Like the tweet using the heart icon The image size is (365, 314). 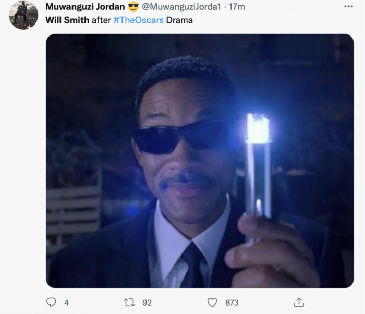click(212, 303)
